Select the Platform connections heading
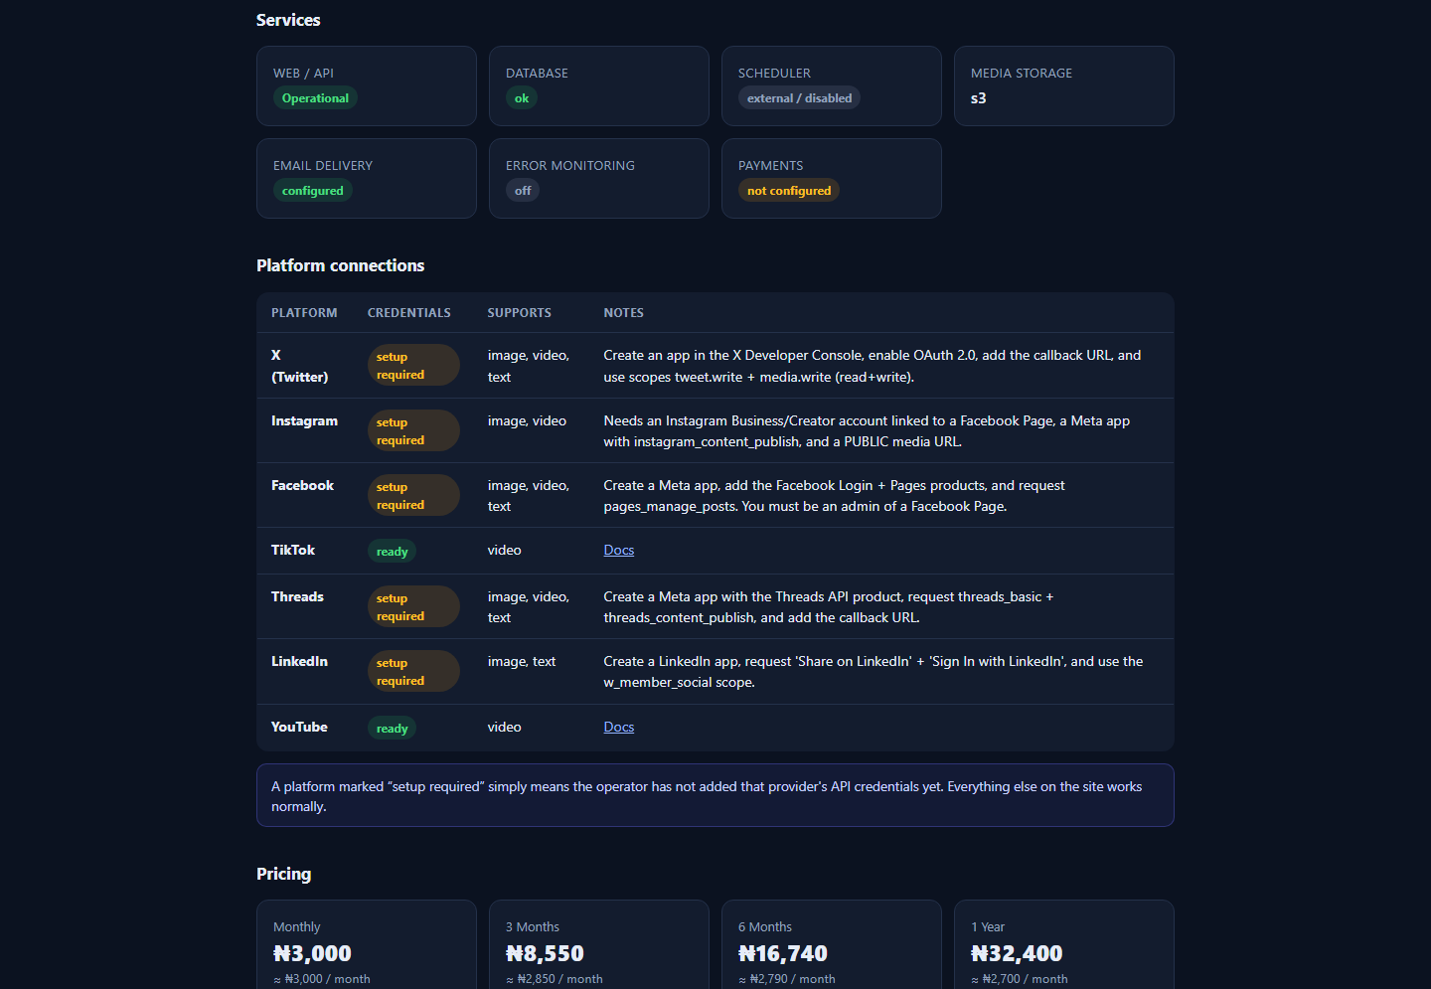Image resolution: width=1431 pixels, height=989 pixels. (340, 265)
